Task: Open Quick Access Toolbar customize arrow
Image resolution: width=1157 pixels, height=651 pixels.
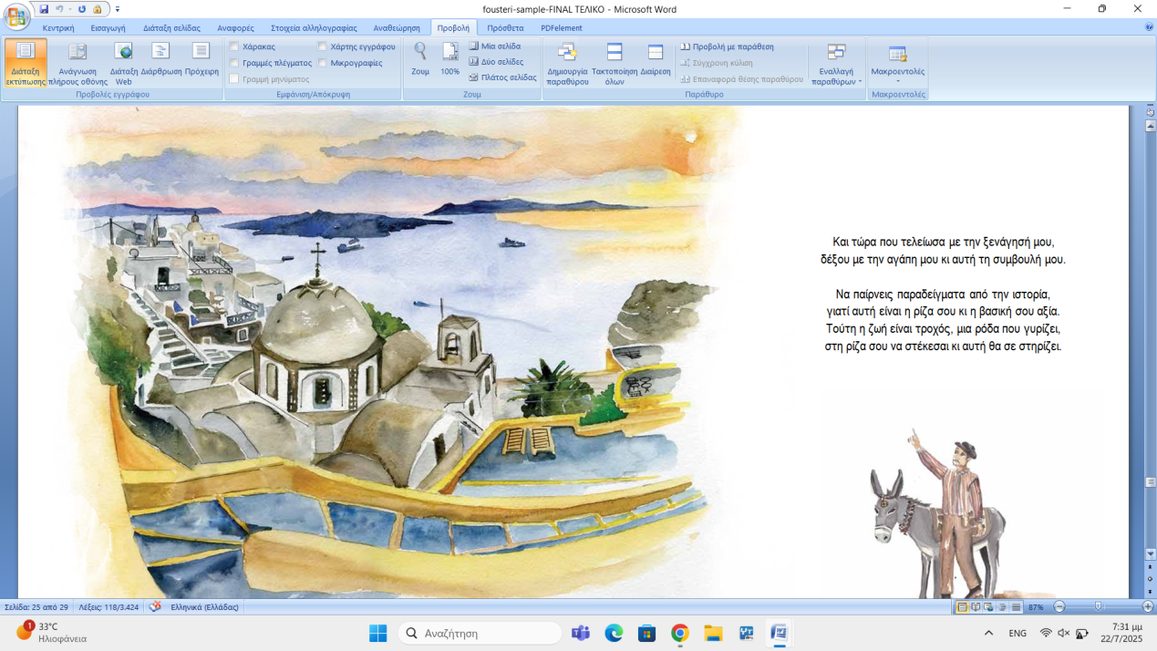Action: [118, 9]
